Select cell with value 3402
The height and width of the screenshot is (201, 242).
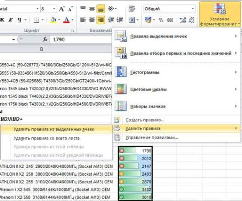[135, 189]
